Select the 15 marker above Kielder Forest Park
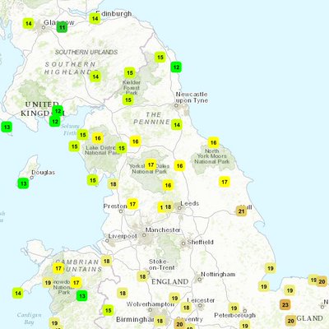Screen dimensions: 329x329 (130, 72)
